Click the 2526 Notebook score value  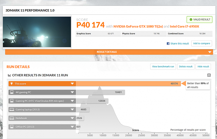pyautogui.click(x=79, y=118)
